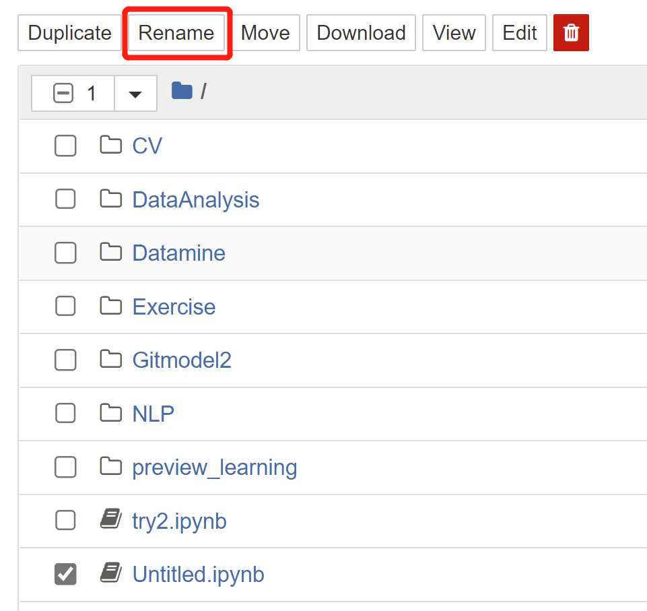Viewport: 647px width, 611px height.
Task: Click the folder icon beside CV
Action: (110, 145)
